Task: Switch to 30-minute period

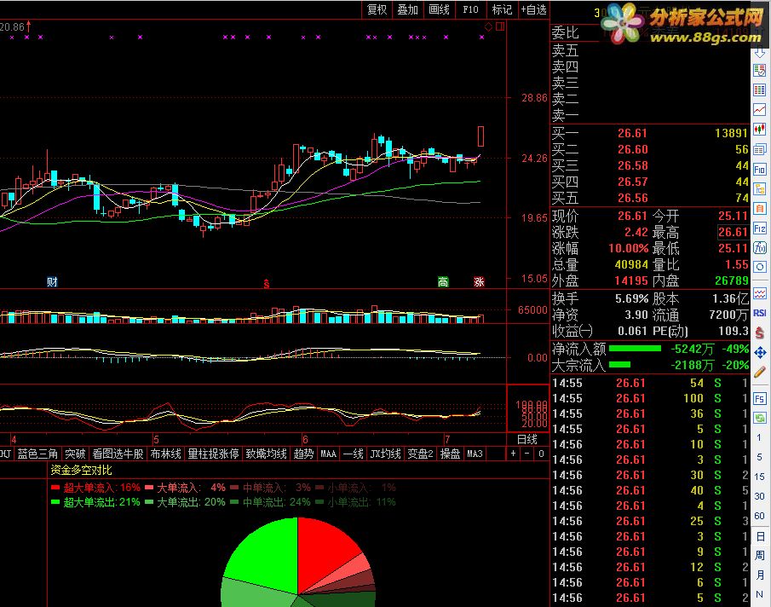Action: point(759,496)
